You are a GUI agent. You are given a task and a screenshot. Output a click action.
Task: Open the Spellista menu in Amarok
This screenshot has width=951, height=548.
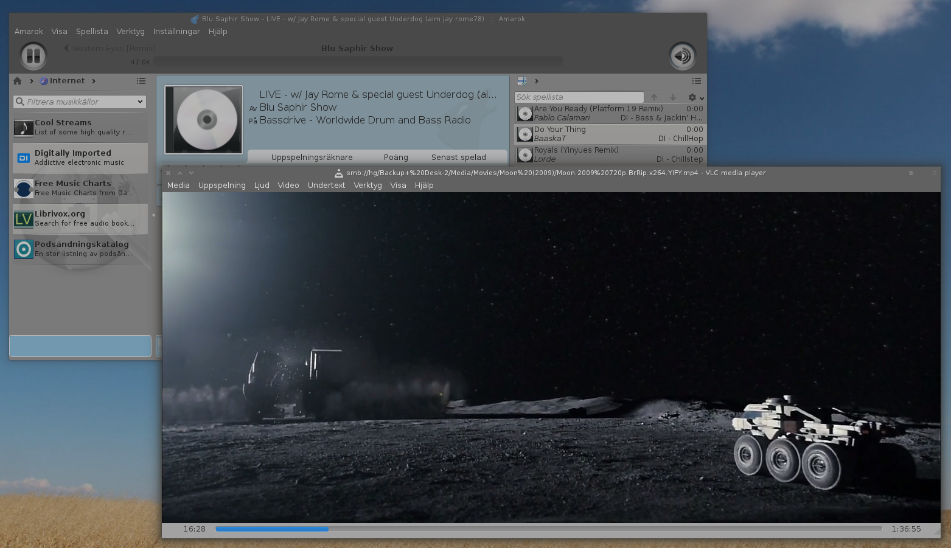point(92,31)
